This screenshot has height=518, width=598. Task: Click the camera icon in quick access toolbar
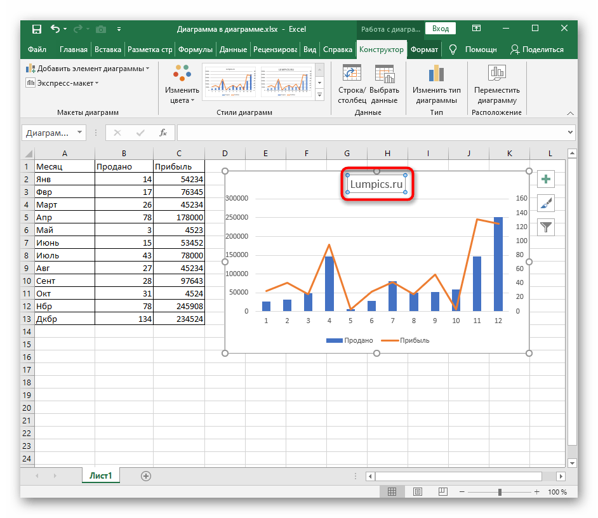pyautogui.click(x=101, y=29)
